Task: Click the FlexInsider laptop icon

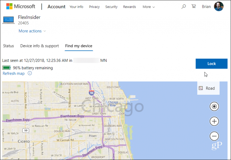Action: click(8, 20)
